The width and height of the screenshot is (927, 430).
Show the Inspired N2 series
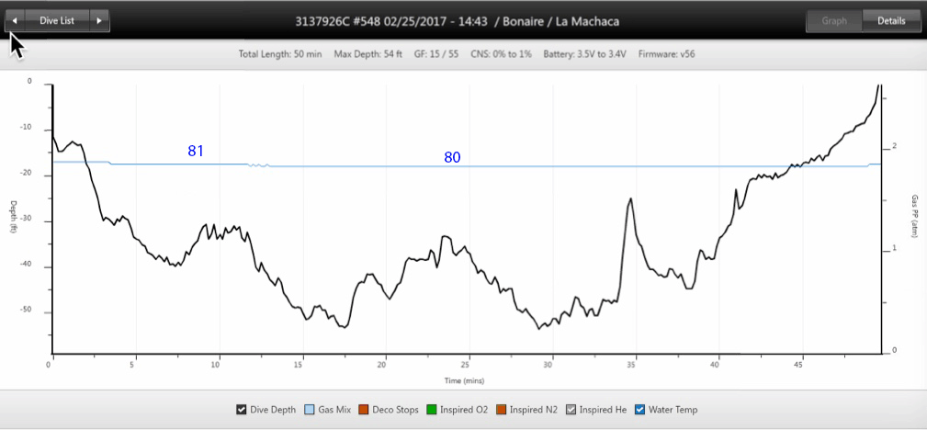pos(502,410)
